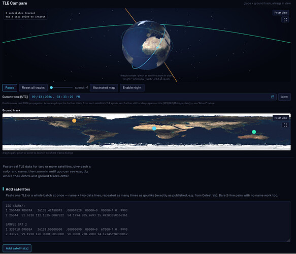This screenshot has width=296, height=254.
Task: Select the orange satellite marker on map
Action: click(74, 121)
